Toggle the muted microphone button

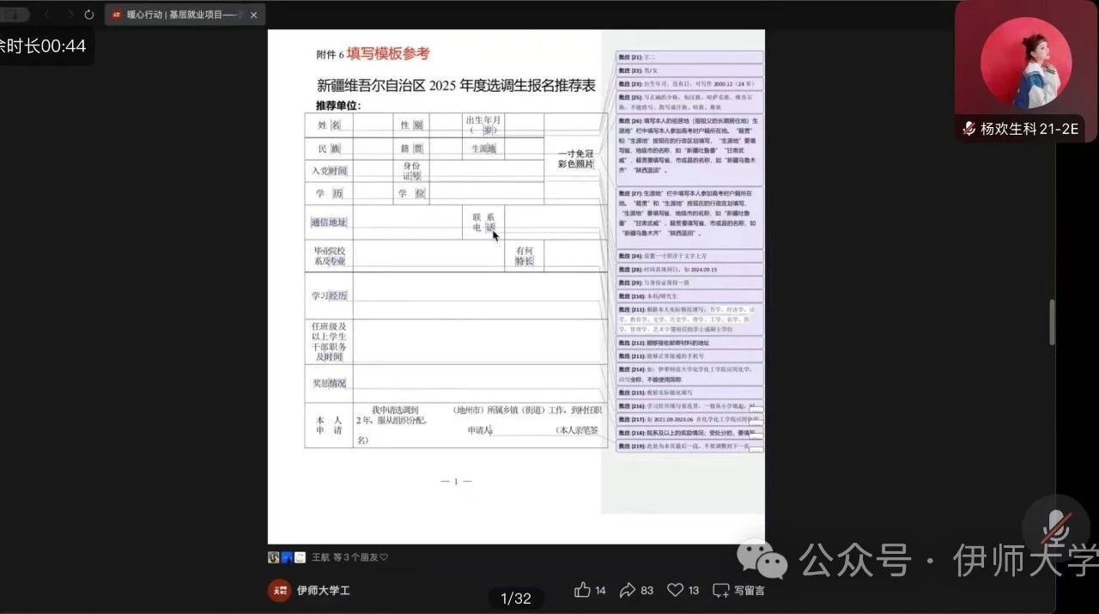coord(1055,527)
